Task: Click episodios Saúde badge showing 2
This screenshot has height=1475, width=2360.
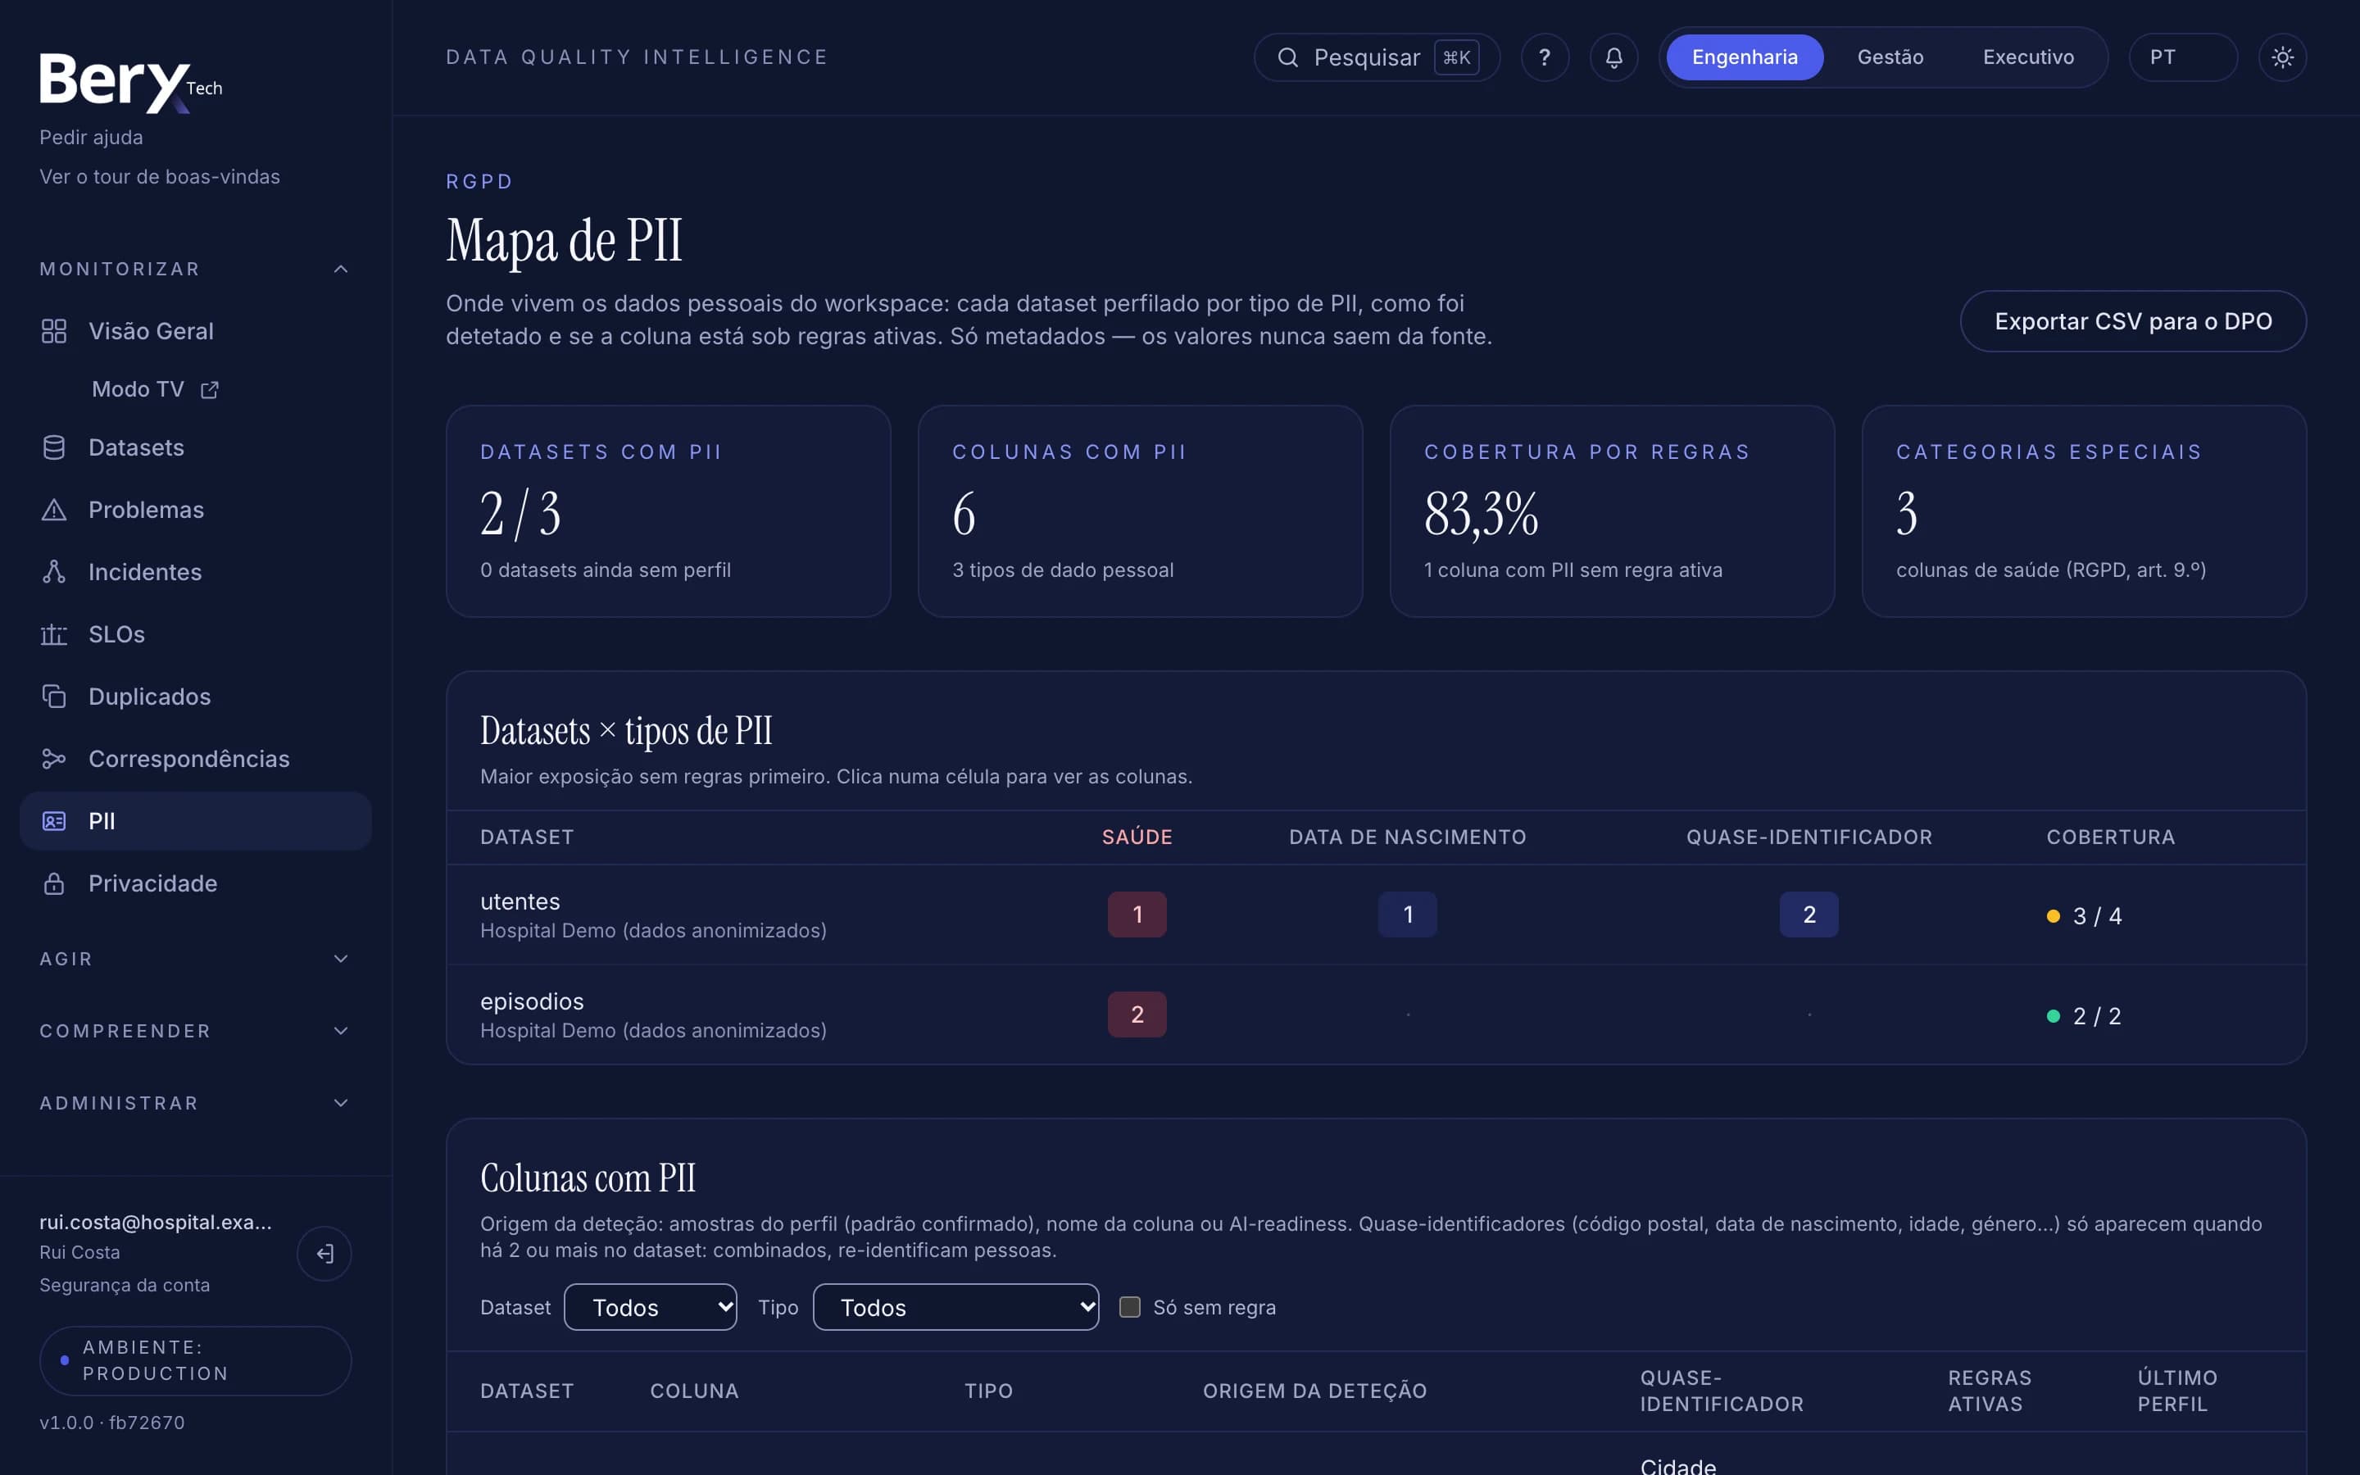Action: (x=1137, y=1014)
